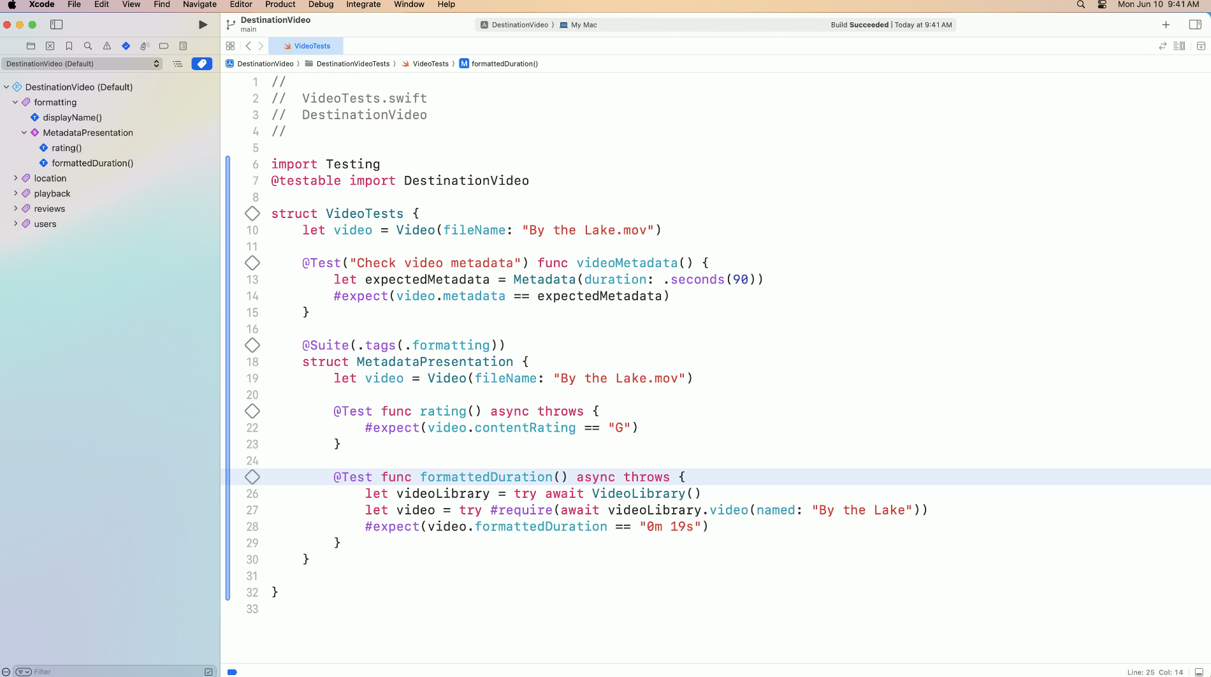
Task: Toggle the right inspector panel
Action: [x=1195, y=25]
